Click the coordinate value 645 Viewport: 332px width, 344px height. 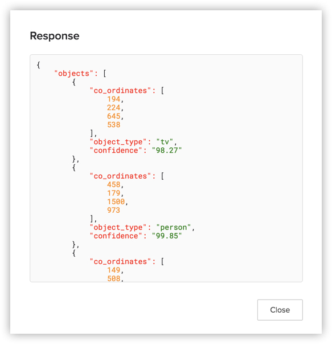click(x=114, y=116)
